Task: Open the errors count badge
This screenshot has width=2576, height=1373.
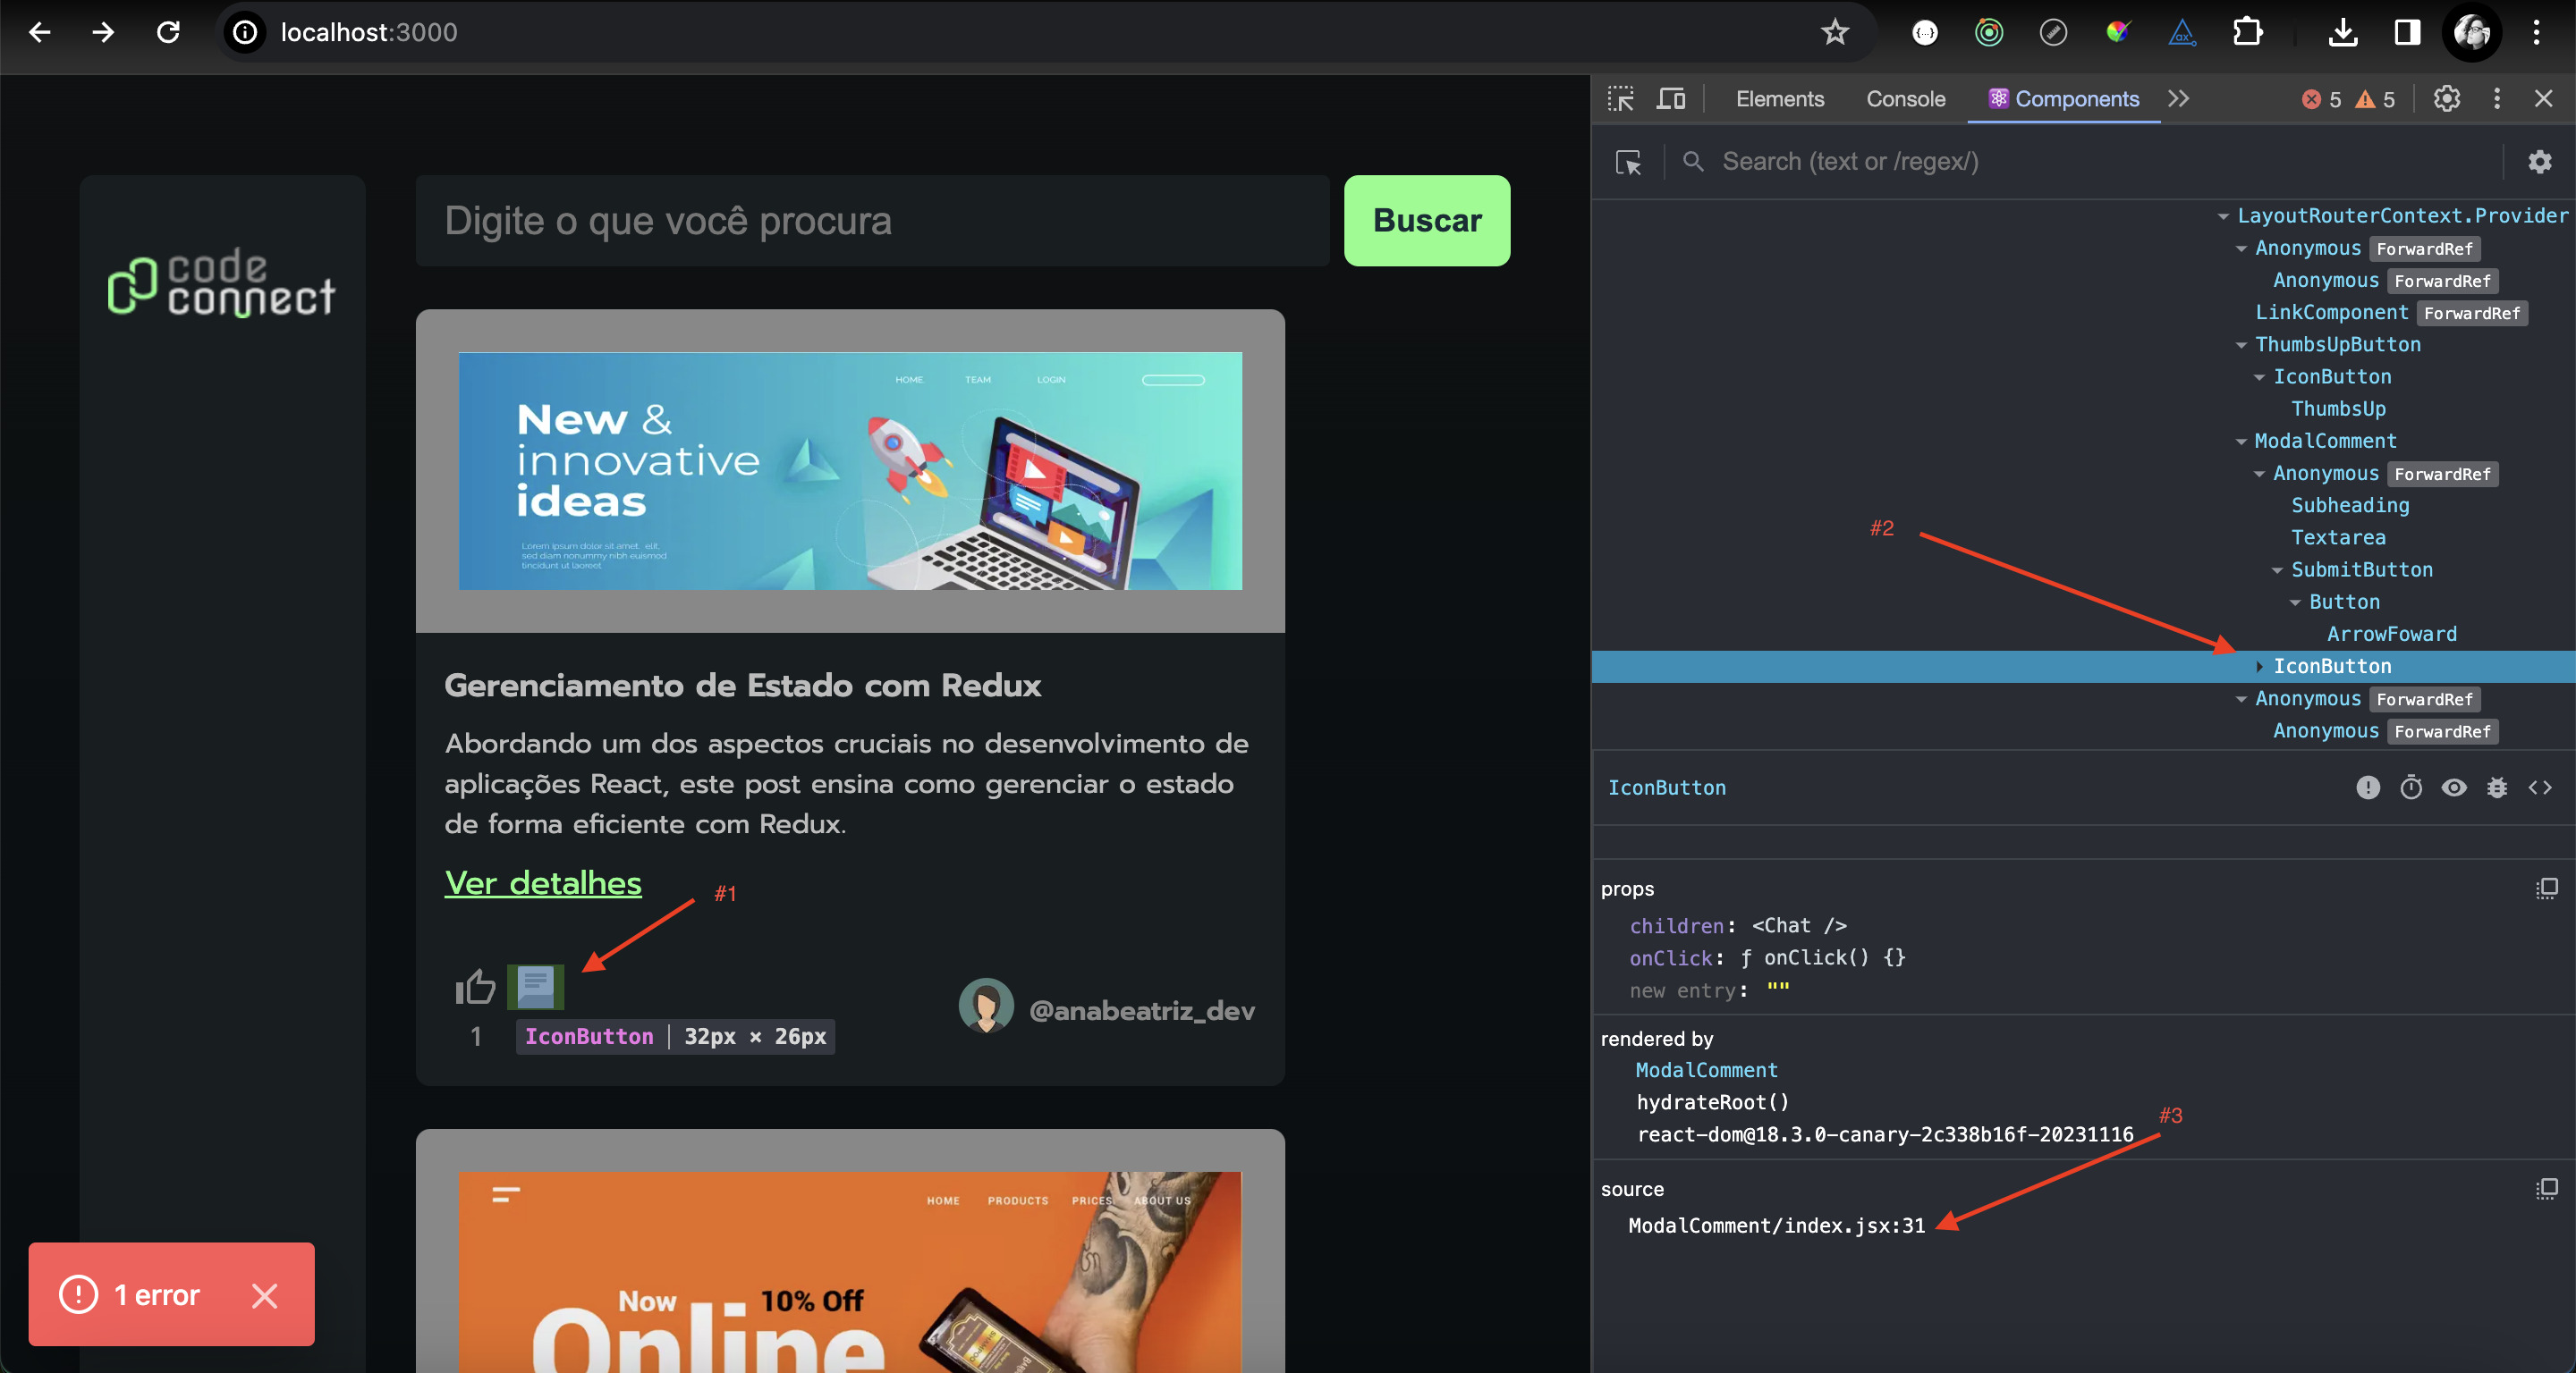Action: point(2322,100)
